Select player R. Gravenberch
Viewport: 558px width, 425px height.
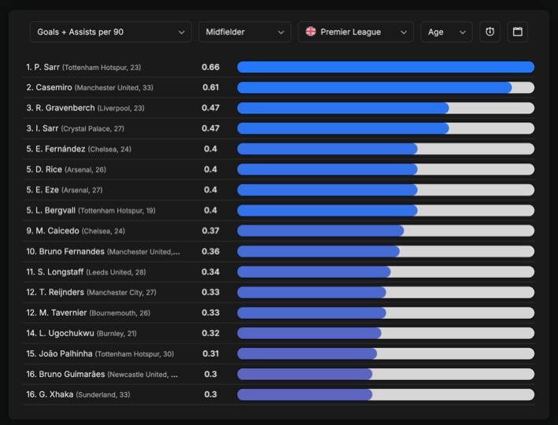point(86,108)
